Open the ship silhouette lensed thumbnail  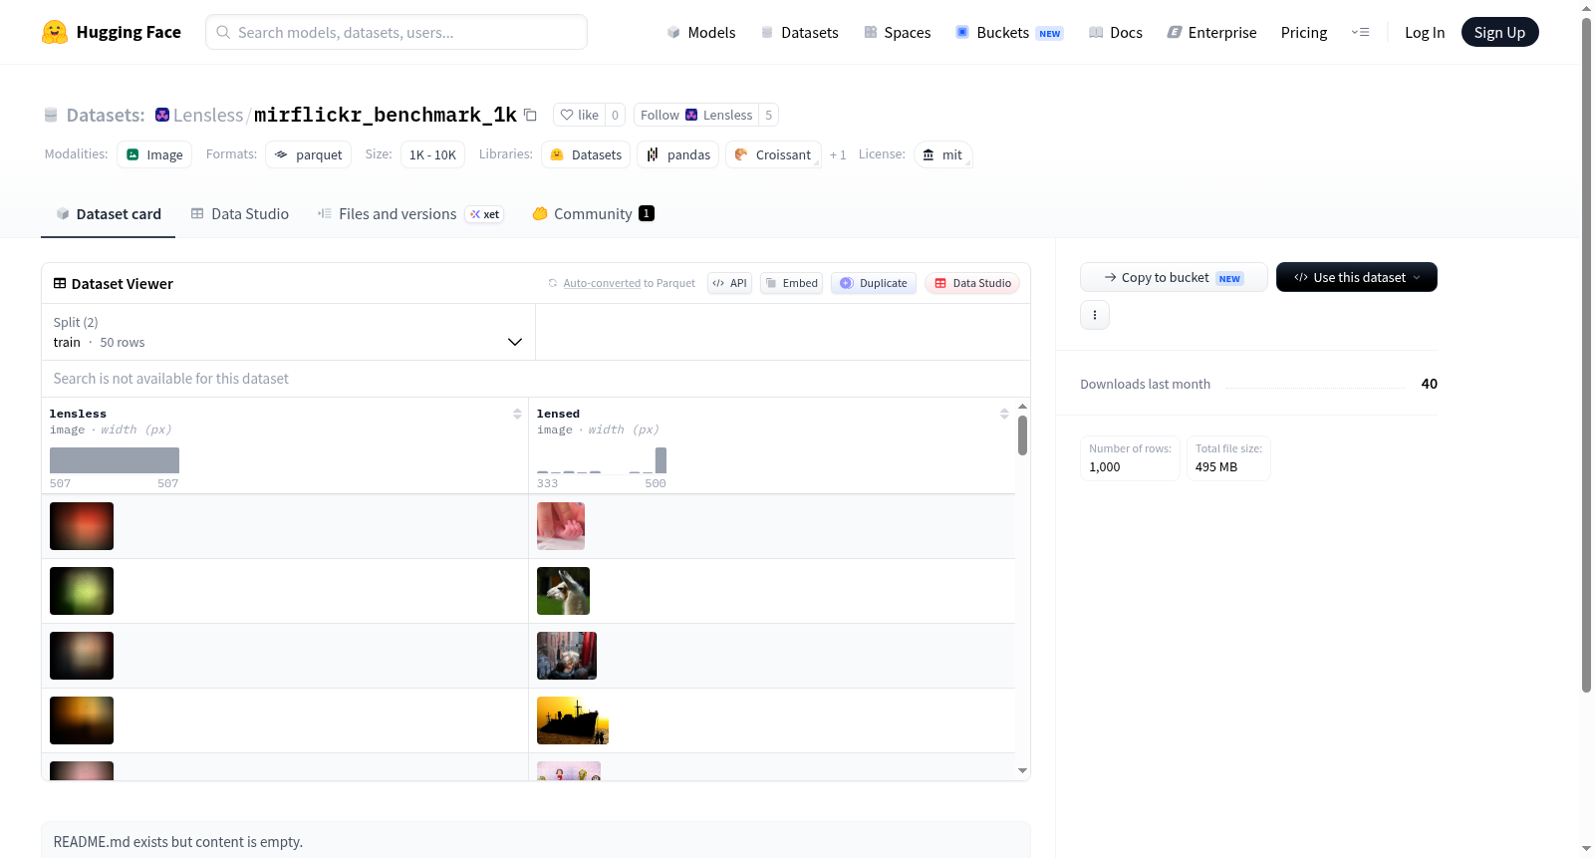573,720
